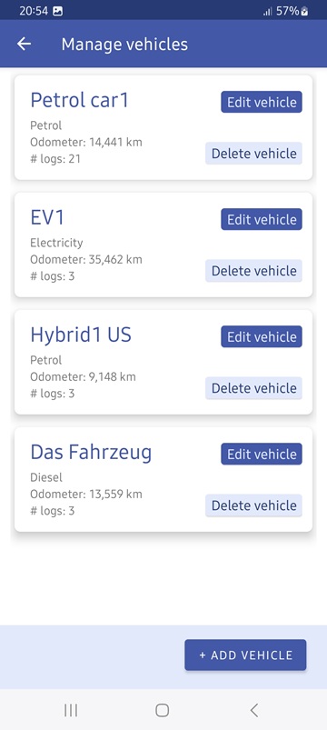This screenshot has height=730, width=327.
Task: Tap the Android home button icon
Action: [x=162, y=710]
